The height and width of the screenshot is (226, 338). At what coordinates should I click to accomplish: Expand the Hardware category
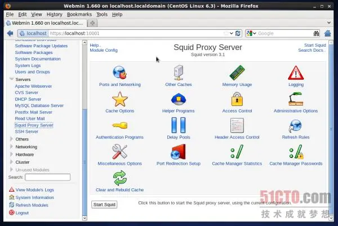[x=11, y=154]
